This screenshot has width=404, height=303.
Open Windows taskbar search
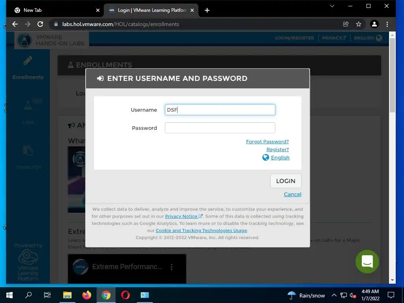[28, 295]
